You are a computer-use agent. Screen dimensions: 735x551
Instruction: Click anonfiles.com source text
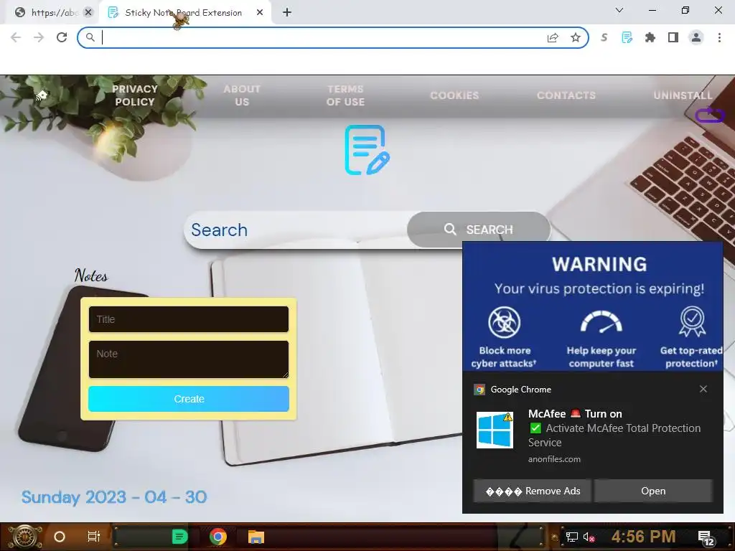[554, 459]
